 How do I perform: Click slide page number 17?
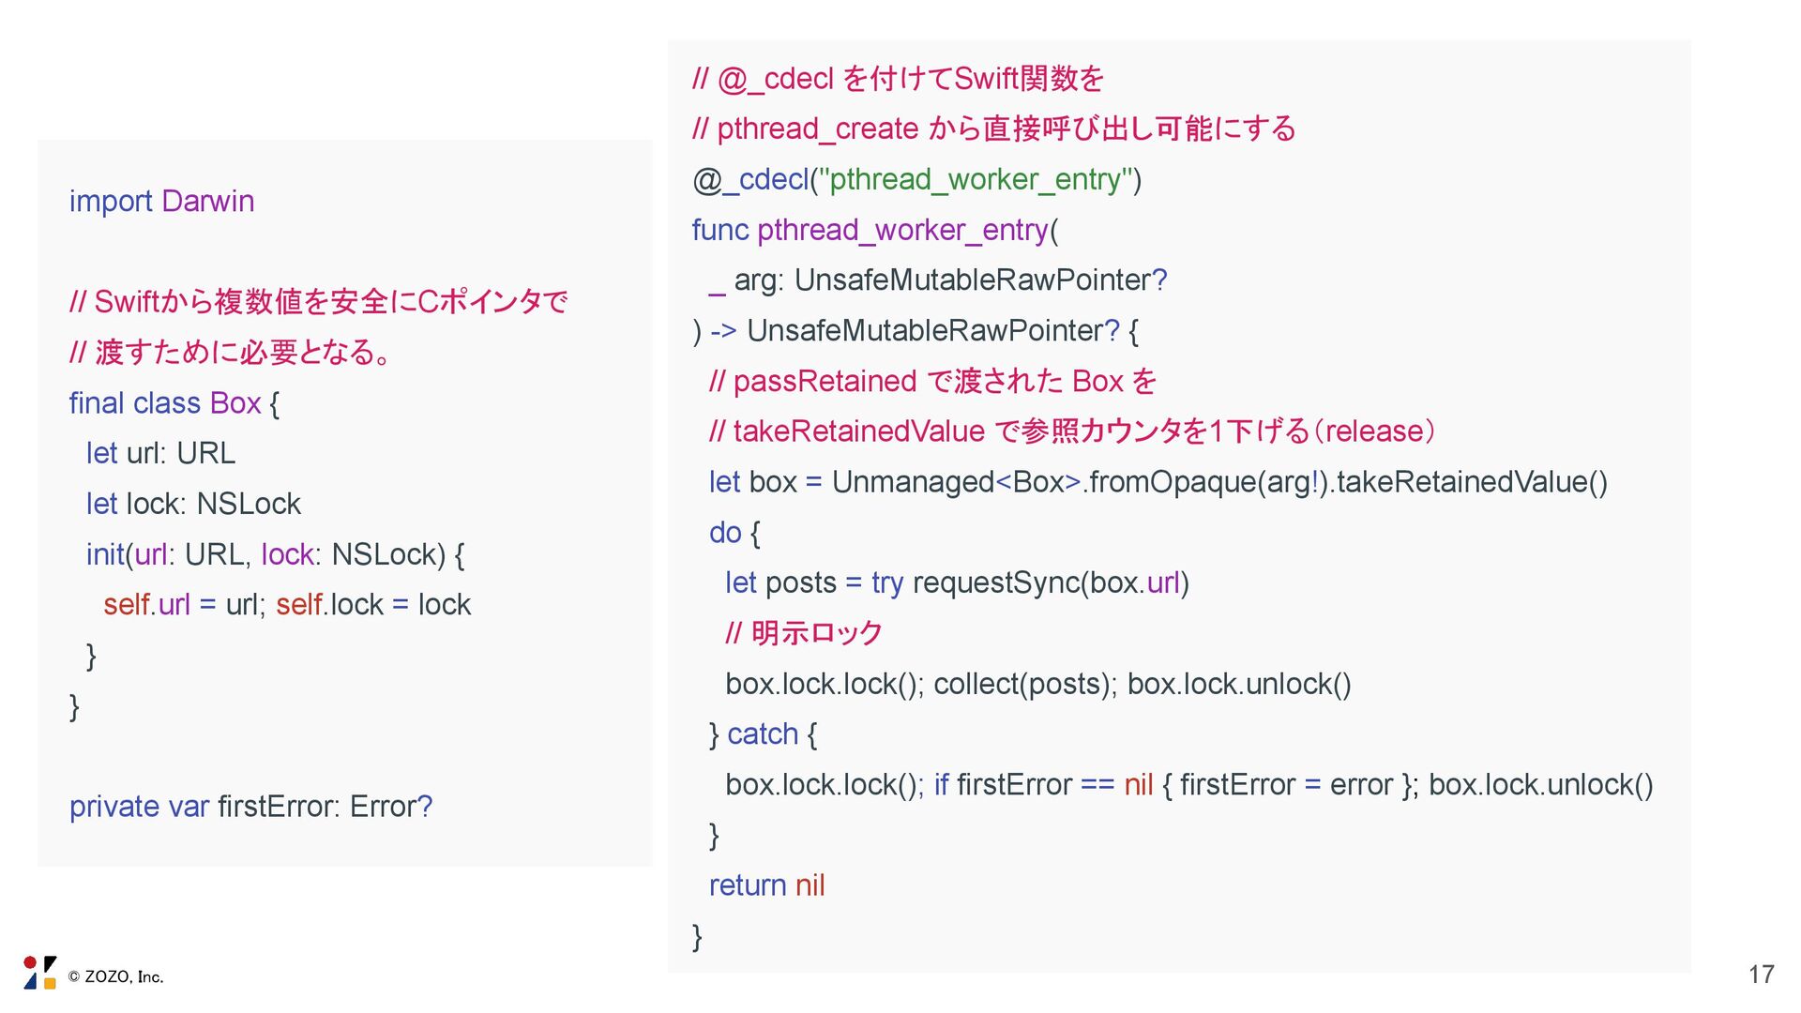tap(1761, 975)
